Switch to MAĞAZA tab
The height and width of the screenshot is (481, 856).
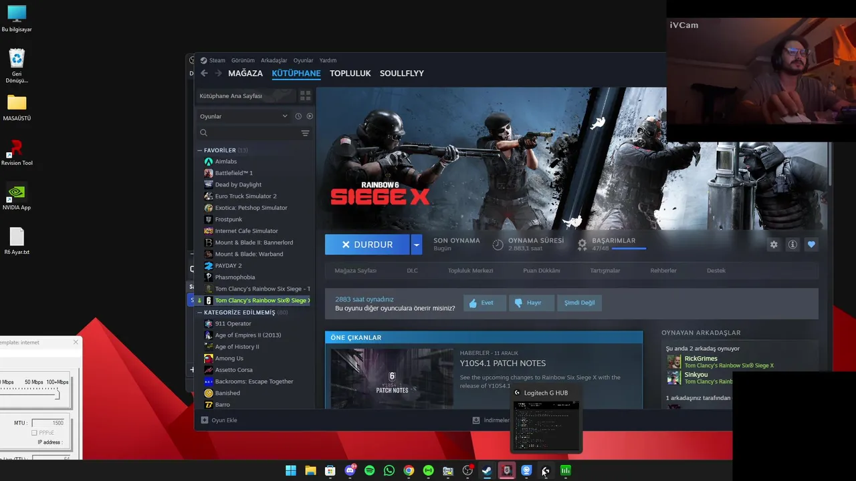point(245,73)
